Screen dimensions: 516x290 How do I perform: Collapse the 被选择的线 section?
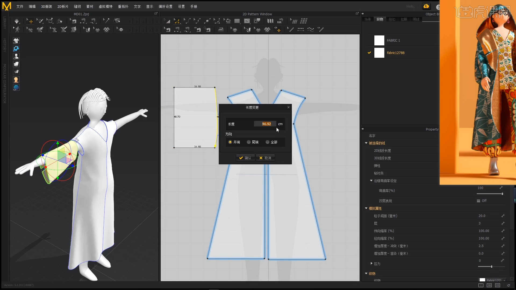366,143
